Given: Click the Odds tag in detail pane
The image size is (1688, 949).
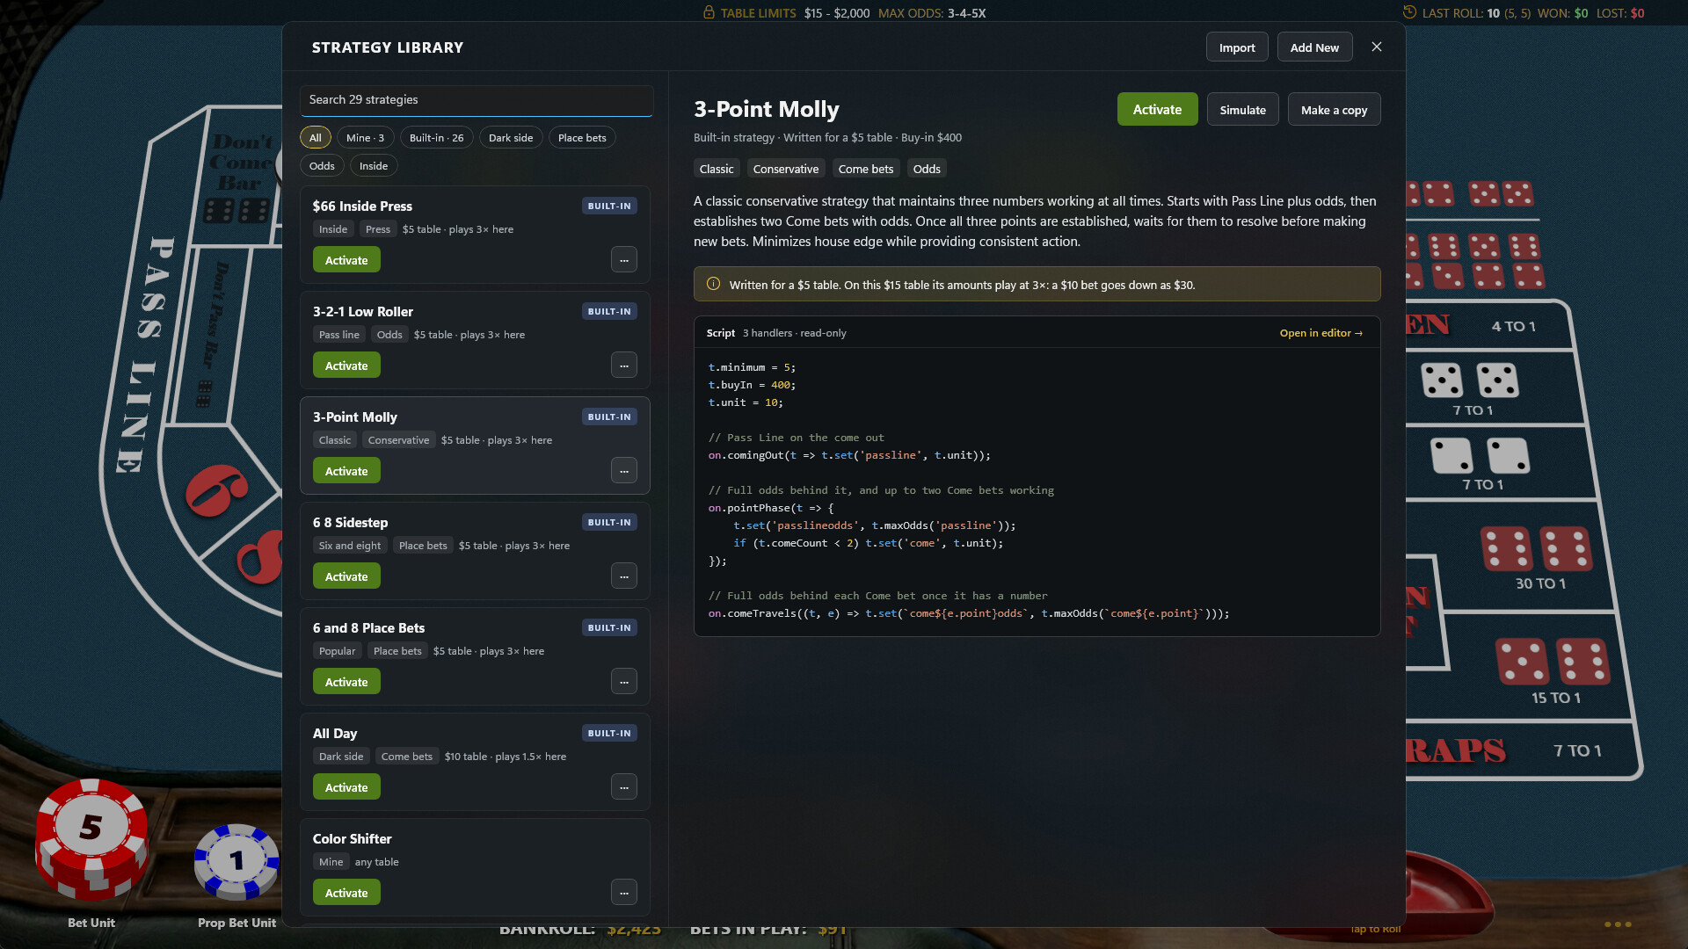Looking at the screenshot, I should coord(927,169).
